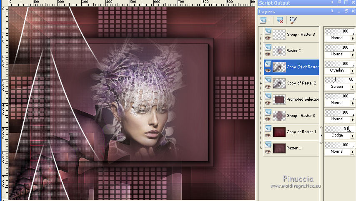Click opacity slider of Promoted Selection layer
This screenshot has height=201, width=356.
coord(339,96)
